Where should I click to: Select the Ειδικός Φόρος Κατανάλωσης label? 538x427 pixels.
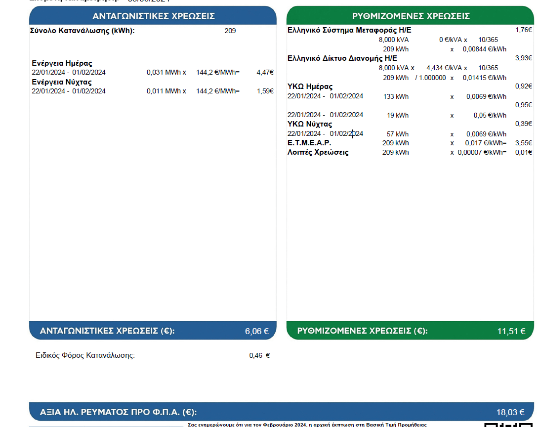[x=85, y=355]
